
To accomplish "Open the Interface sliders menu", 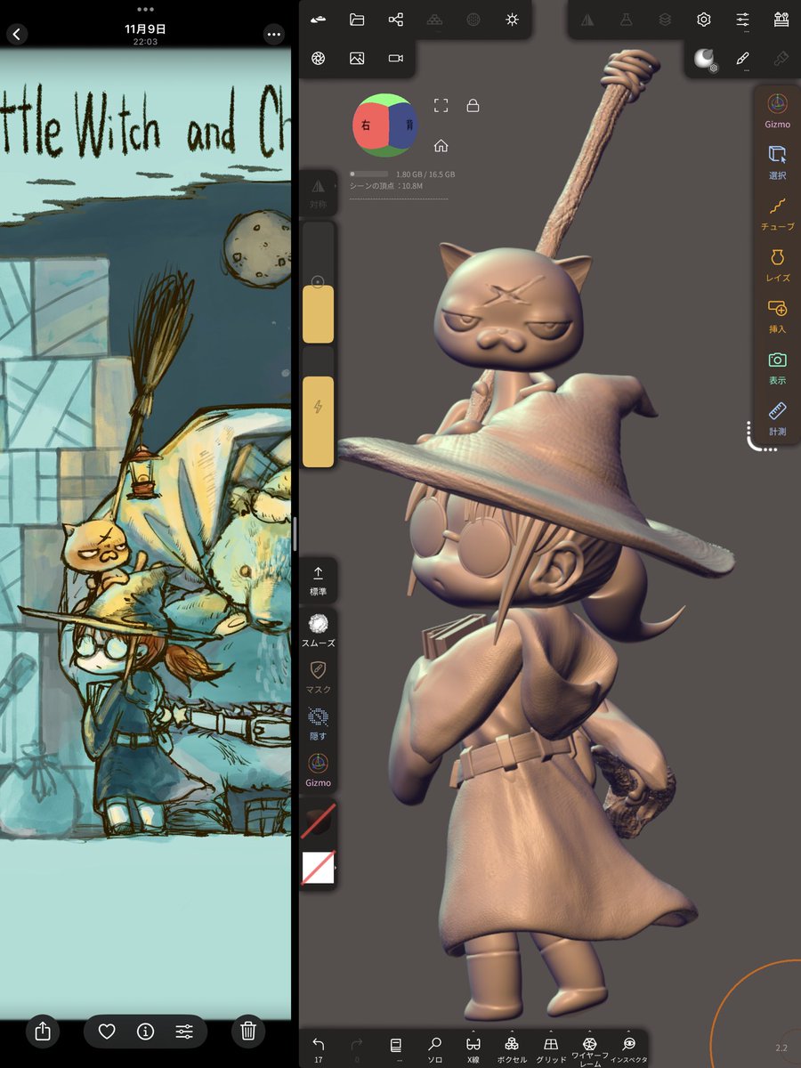I will point(742,20).
